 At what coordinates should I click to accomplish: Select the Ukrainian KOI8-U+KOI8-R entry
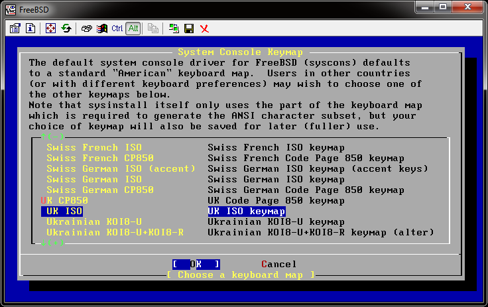click(x=115, y=232)
